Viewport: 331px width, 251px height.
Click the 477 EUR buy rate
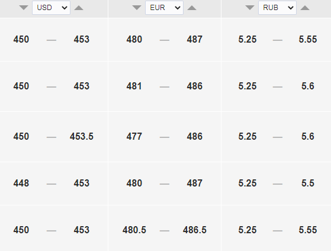pyautogui.click(x=134, y=136)
